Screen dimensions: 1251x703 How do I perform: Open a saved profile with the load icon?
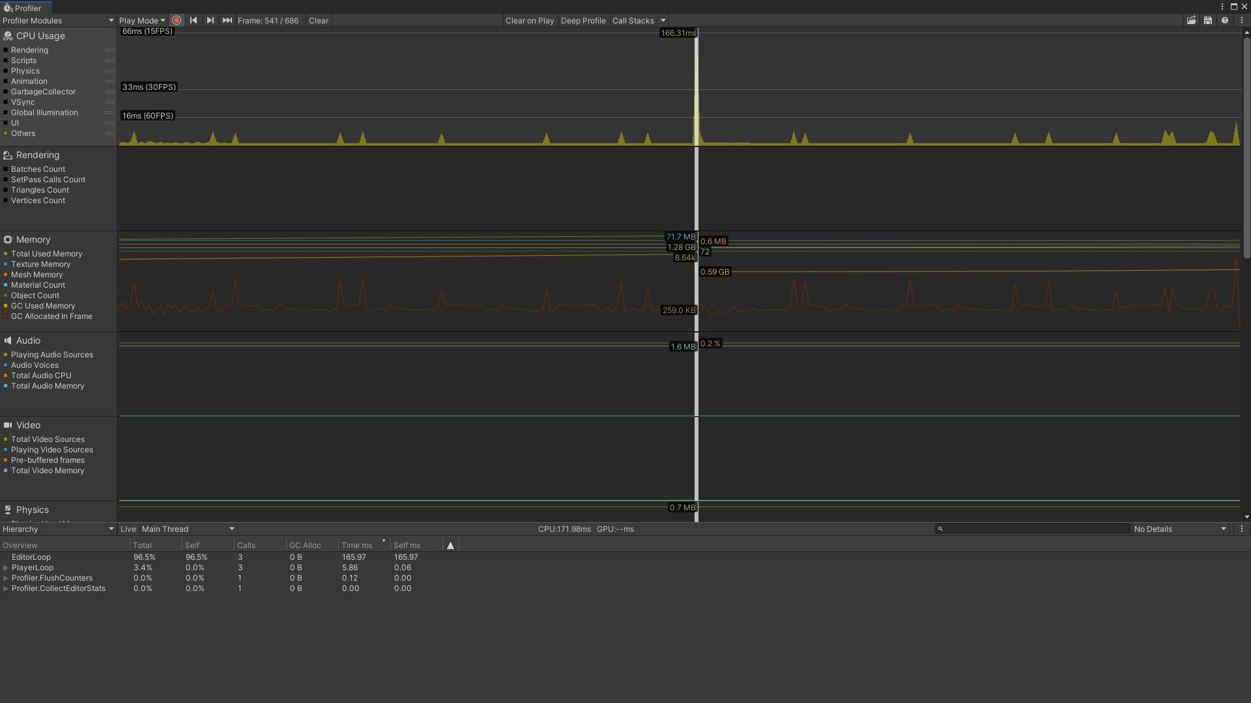click(x=1192, y=20)
